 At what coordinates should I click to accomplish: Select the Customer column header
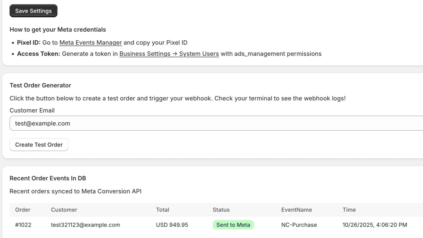64,210
